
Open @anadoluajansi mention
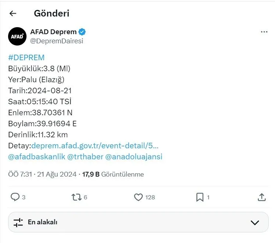point(134,157)
